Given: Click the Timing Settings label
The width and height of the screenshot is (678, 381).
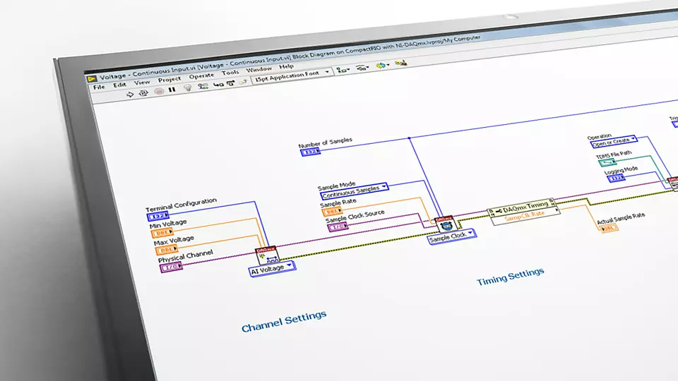Looking at the screenshot, I should 510,277.
